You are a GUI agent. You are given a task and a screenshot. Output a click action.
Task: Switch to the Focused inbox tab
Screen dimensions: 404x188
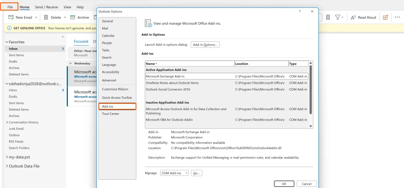tap(81, 41)
